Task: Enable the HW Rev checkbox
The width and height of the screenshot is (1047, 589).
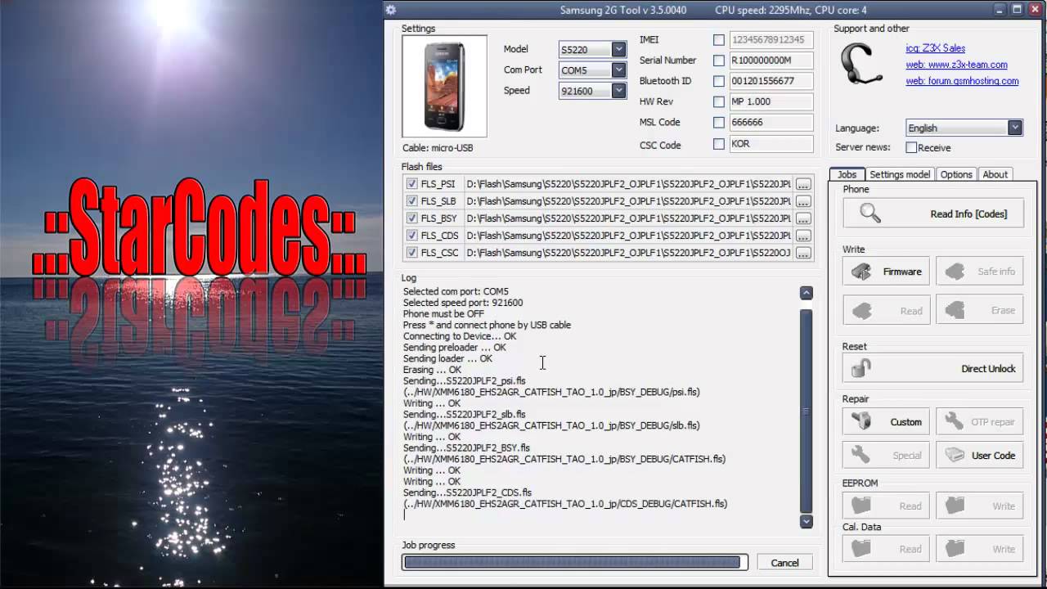Action: (x=719, y=101)
